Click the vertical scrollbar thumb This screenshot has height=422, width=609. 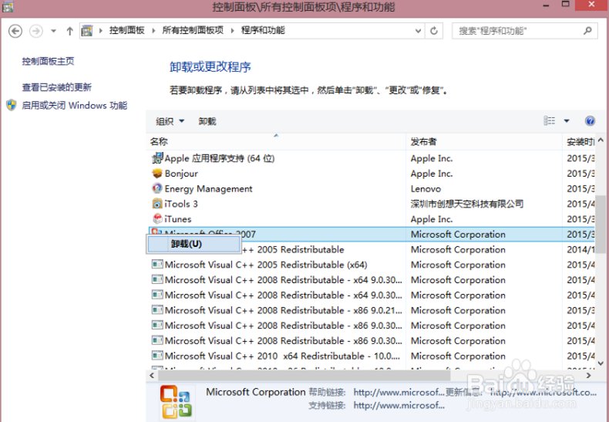601,225
